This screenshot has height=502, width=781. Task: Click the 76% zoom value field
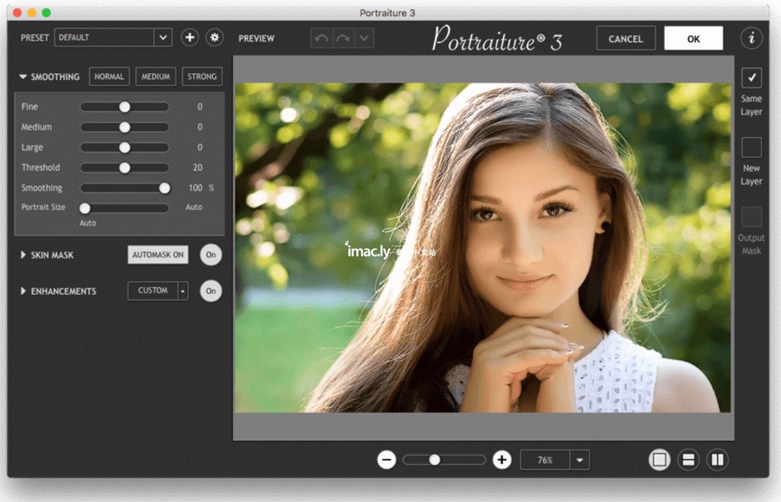(545, 460)
